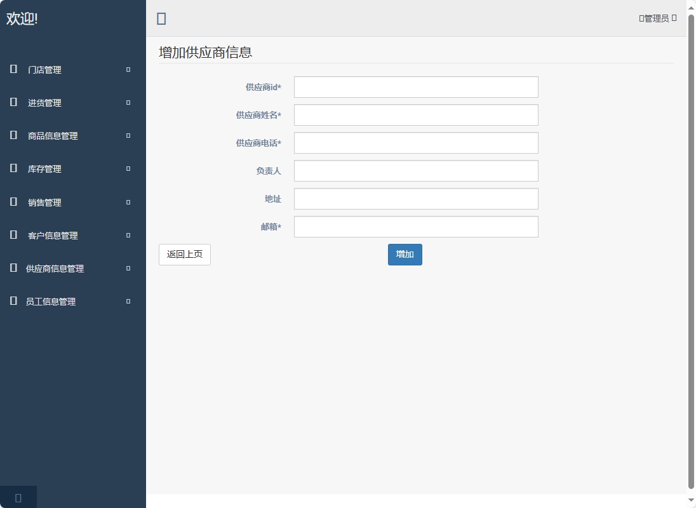This screenshot has height=508, width=696.
Task: Click the 返回上页 button
Action: (185, 255)
